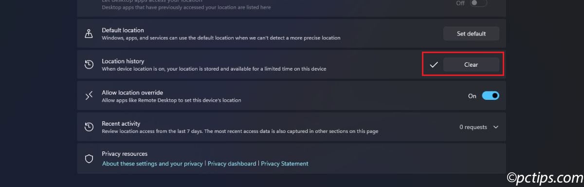Click the Allow location override heading
Screen dimensions: 584x187
[132, 93]
